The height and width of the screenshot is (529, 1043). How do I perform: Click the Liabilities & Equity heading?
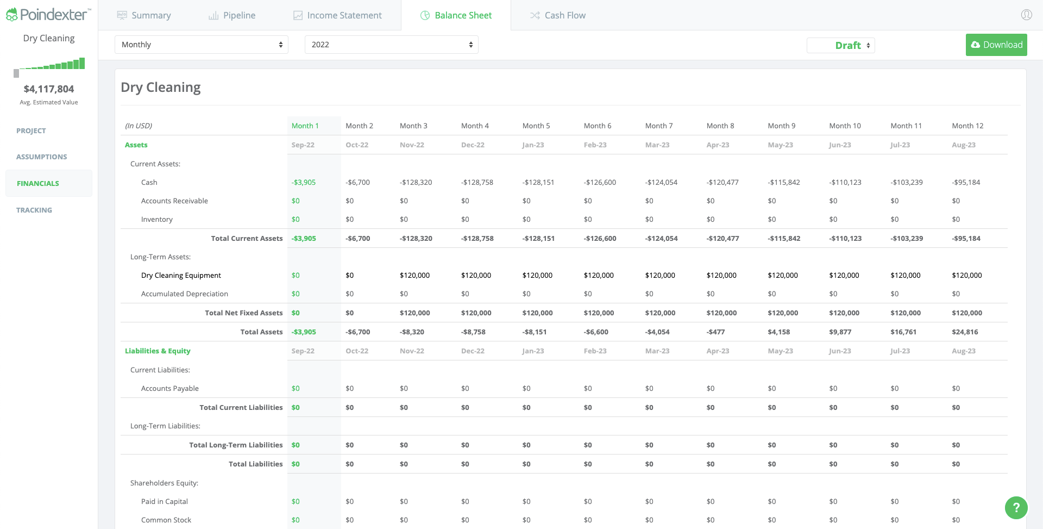coord(158,351)
